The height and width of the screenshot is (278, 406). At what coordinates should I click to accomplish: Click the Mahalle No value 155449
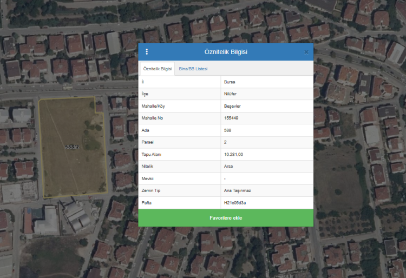tap(231, 118)
